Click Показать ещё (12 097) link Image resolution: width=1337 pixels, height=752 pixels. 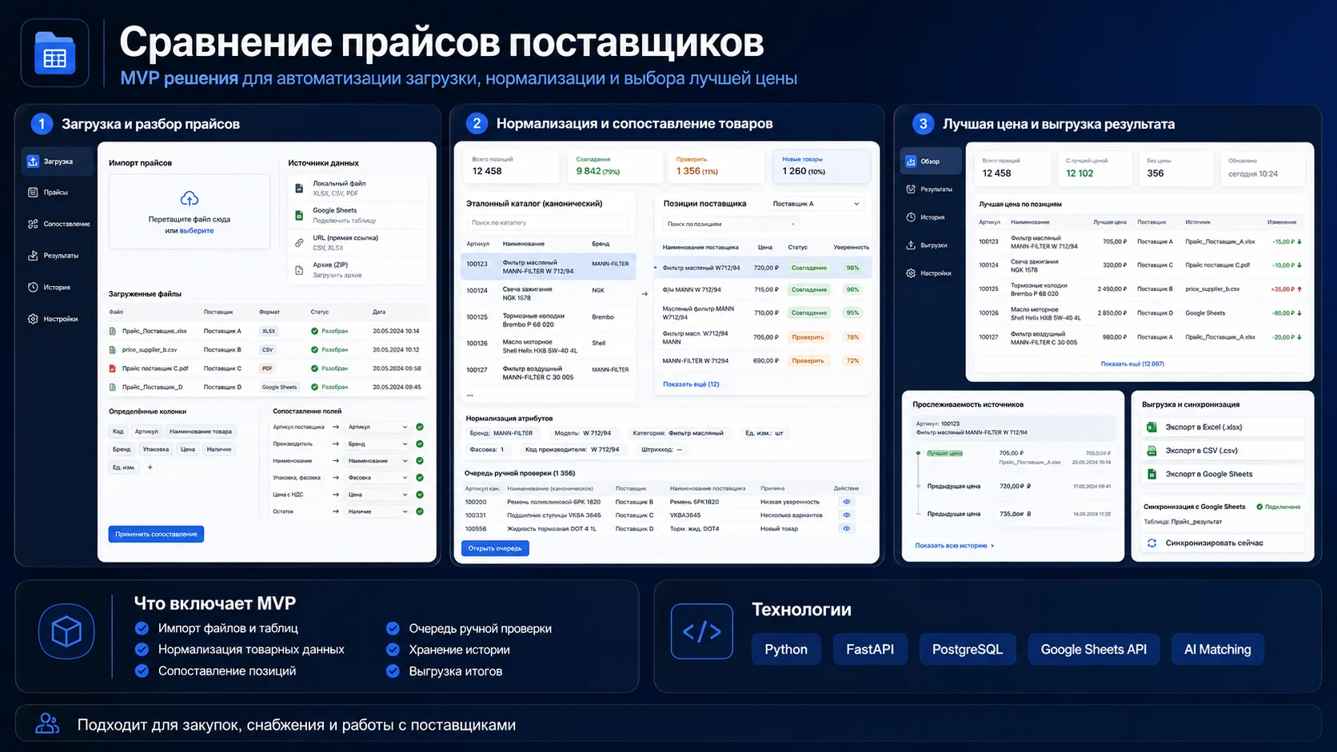[x=1132, y=364]
